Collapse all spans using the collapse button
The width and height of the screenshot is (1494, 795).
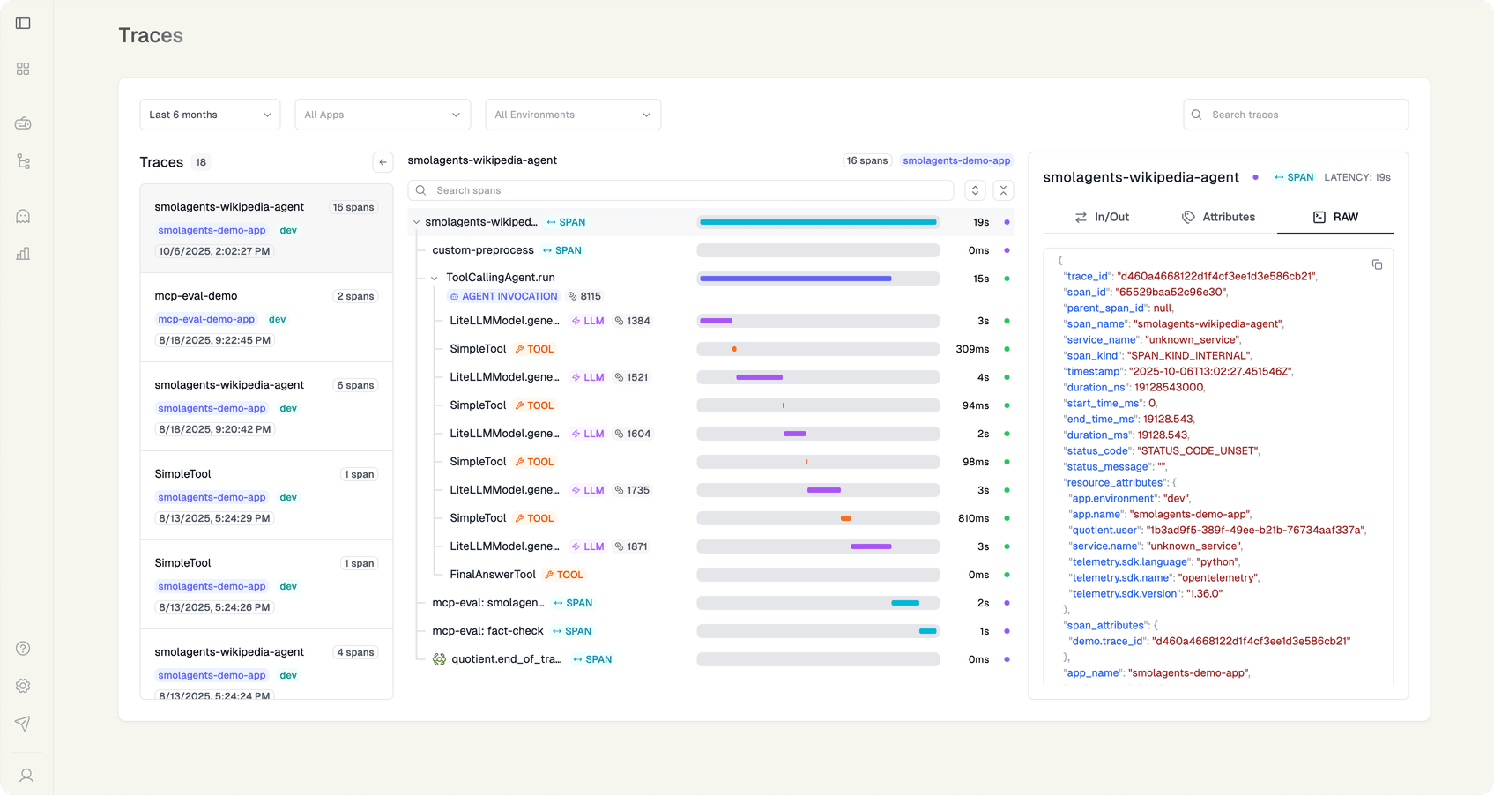click(1003, 189)
